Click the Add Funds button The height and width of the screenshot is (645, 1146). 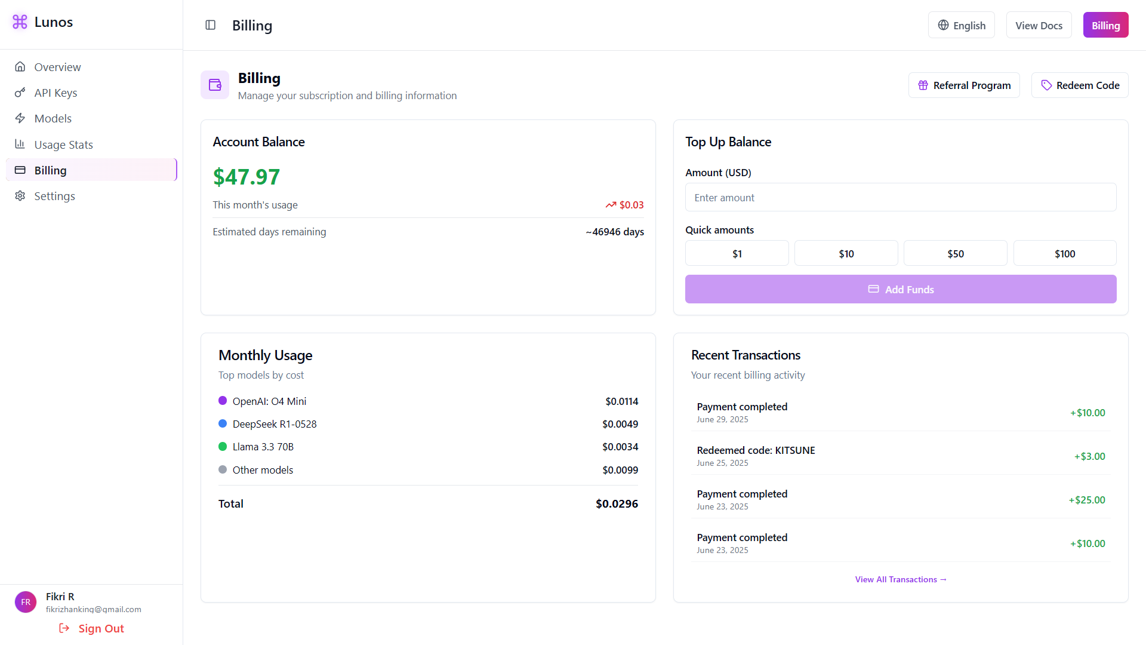[900, 289]
